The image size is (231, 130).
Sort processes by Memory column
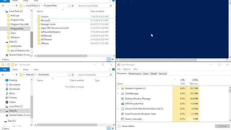[x=192, y=82]
